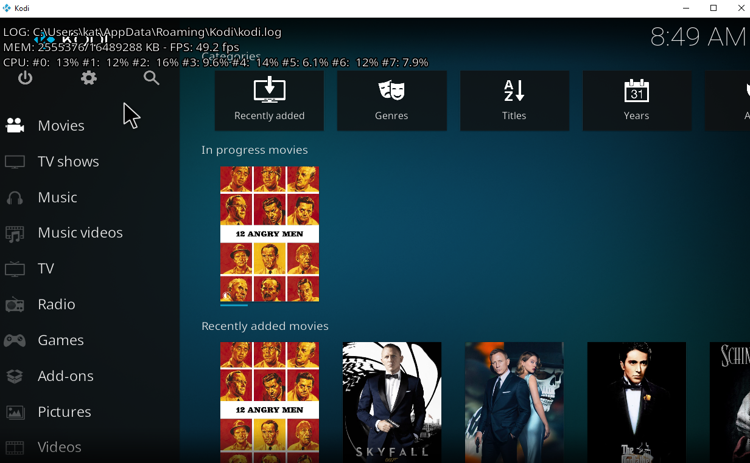The width and height of the screenshot is (750, 463).
Task: Browse movies by Titles
Action: [514, 100]
